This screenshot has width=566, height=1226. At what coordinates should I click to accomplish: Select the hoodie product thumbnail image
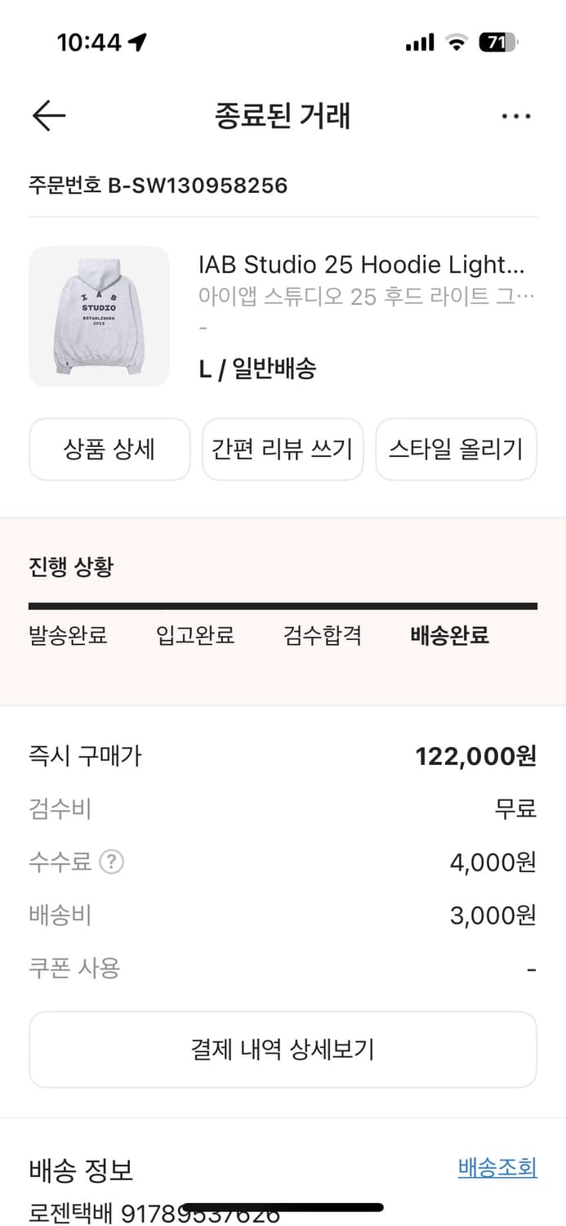98,316
